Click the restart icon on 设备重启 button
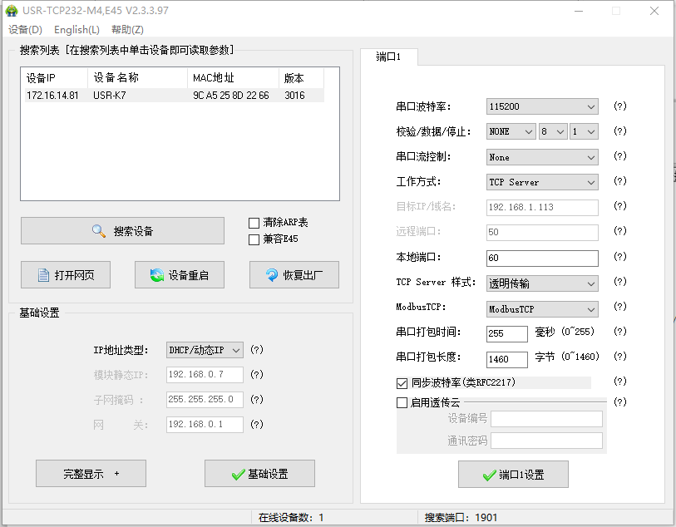This screenshot has height=527, width=676. pos(156,275)
